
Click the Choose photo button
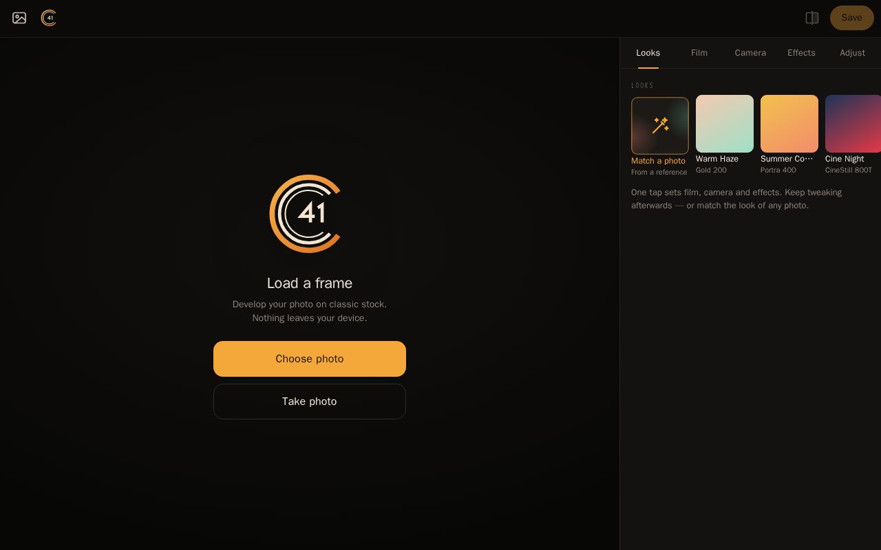coord(310,359)
